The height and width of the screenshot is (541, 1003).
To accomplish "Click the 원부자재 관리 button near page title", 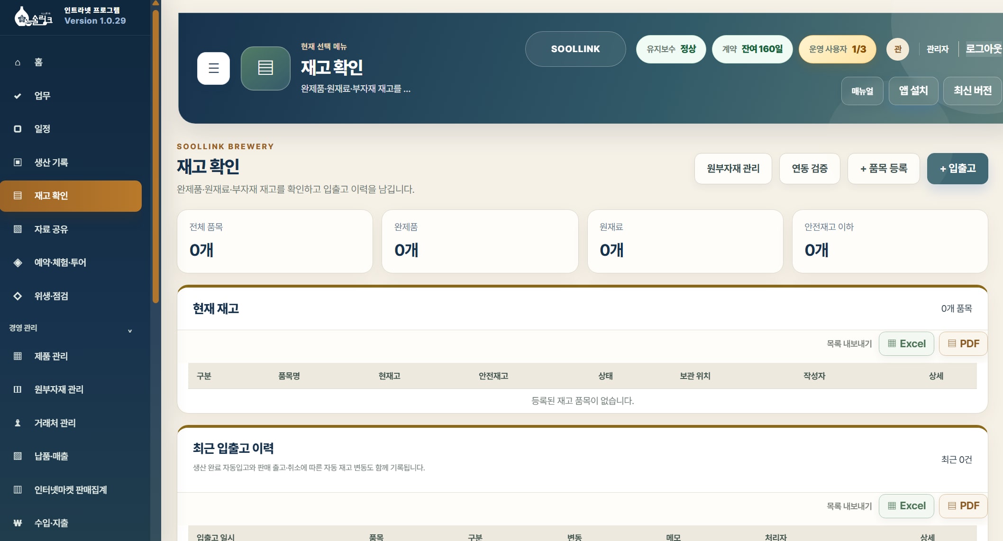I will point(733,169).
